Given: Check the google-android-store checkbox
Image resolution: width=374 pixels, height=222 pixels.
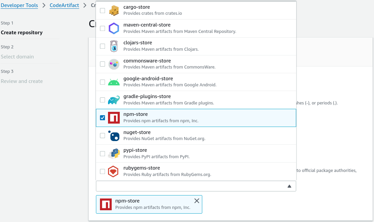Looking at the screenshot, I should [102, 82].
